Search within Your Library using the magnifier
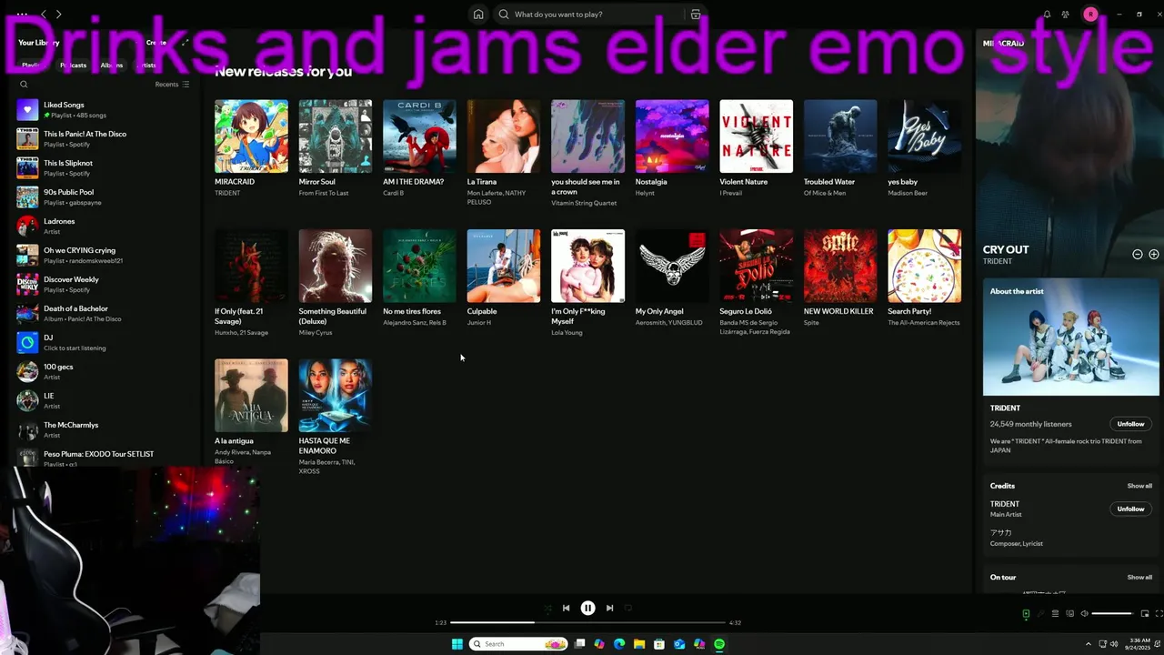The height and width of the screenshot is (655, 1164). pyautogui.click(x=24, y=85)
